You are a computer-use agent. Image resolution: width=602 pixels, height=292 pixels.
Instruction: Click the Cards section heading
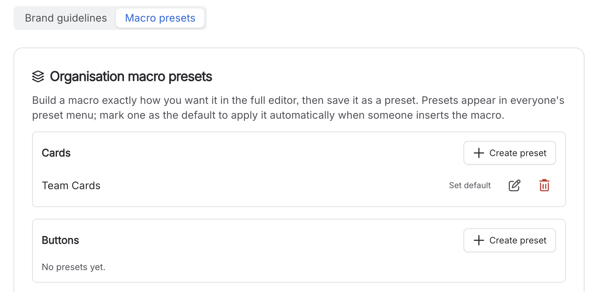(x=56, y=153)
